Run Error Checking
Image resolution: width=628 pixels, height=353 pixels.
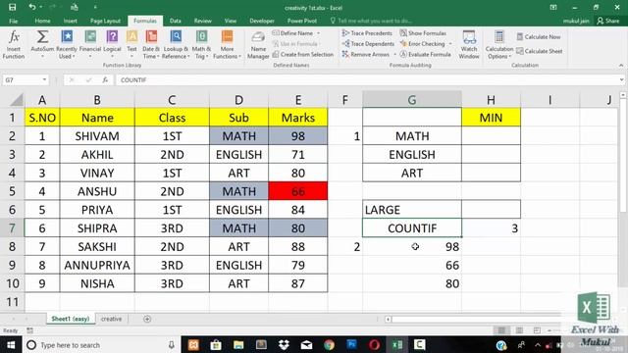click(423, 43)
